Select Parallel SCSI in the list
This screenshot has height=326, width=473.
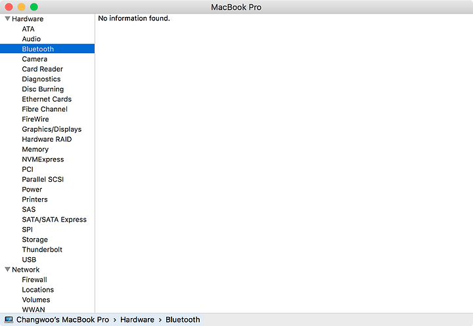43,179
